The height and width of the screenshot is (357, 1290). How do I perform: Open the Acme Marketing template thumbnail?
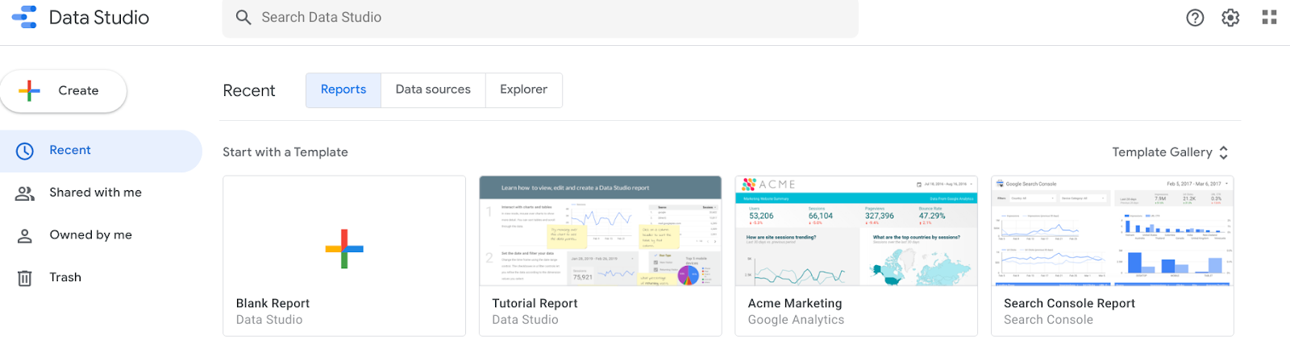click(856, 231)
